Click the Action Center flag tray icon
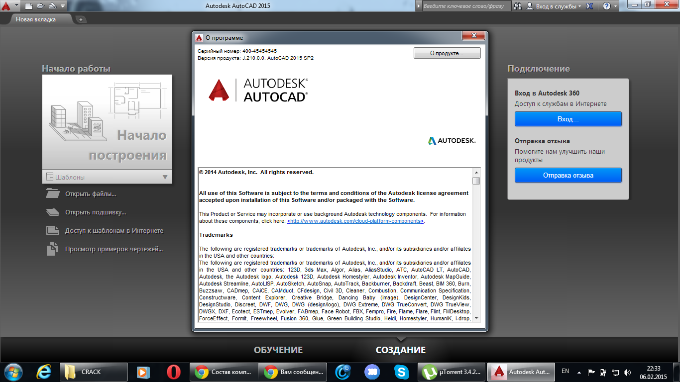Viewport: 680px width, 382px height. 591,372
